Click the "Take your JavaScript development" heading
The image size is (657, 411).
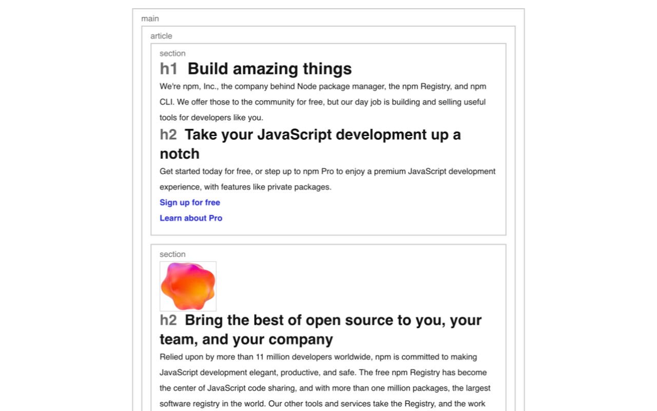click(310, 144)
